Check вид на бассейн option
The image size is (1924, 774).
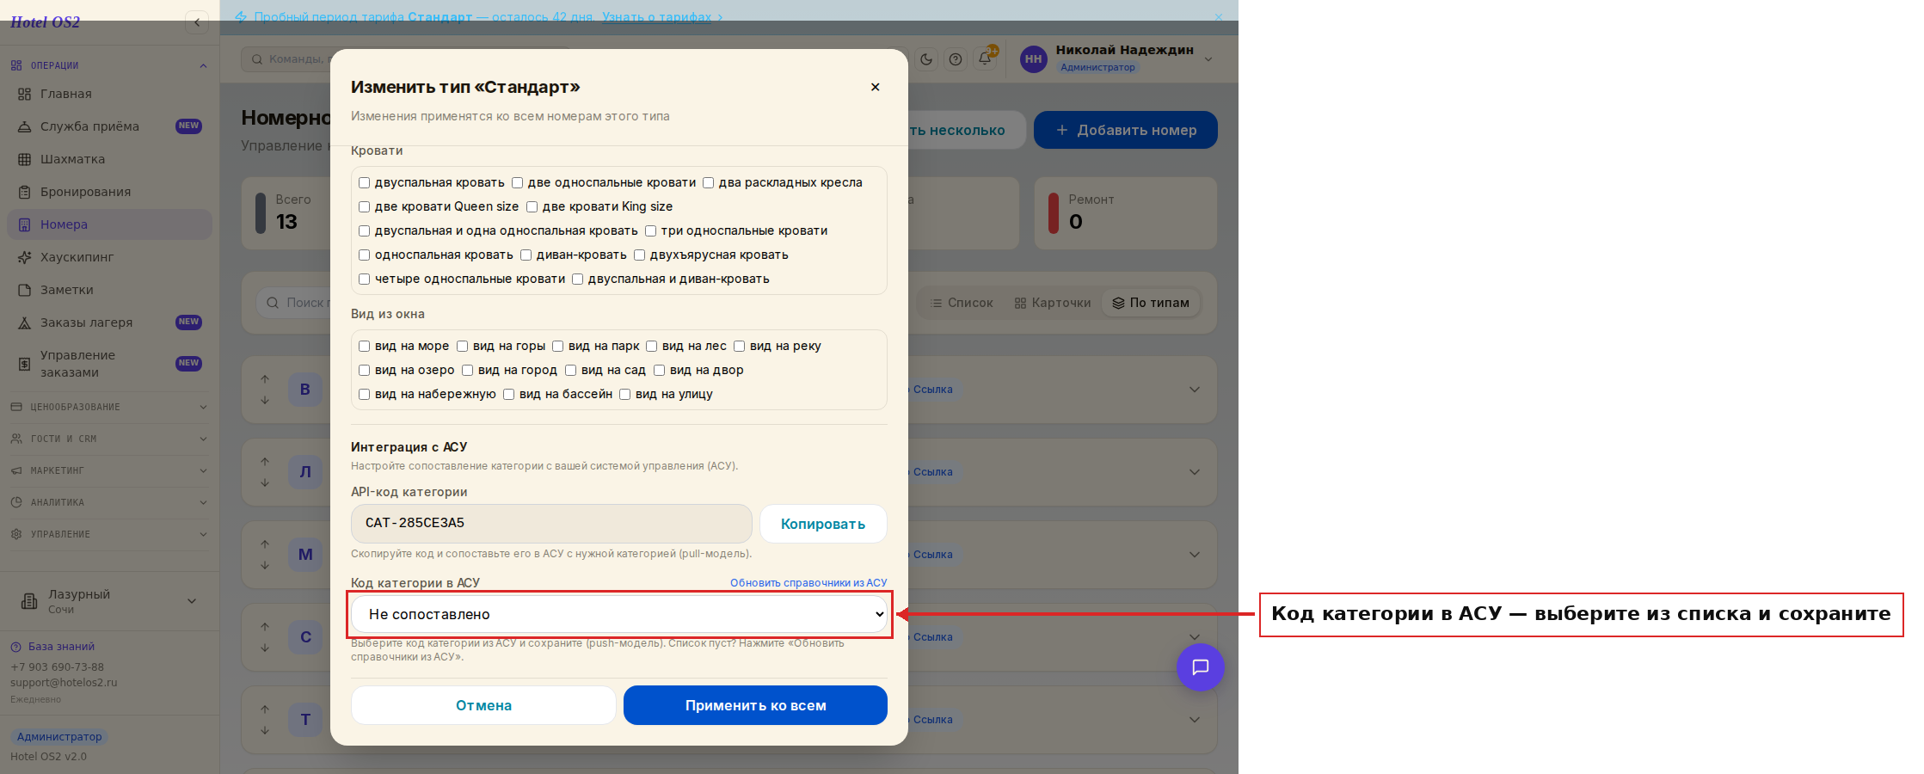(509, 394)
